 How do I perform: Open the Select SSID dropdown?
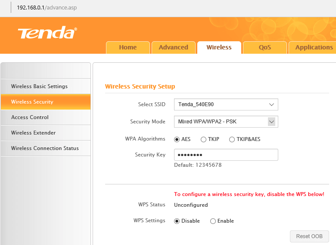point(226,104)
